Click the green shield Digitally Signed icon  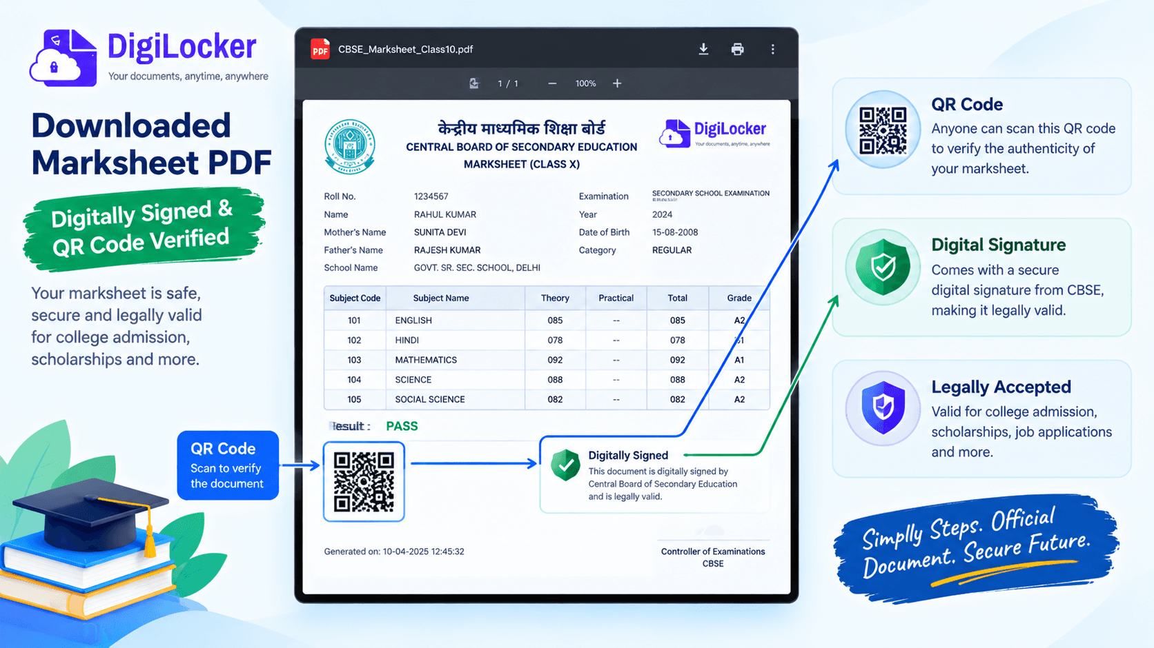click(565, 465)
